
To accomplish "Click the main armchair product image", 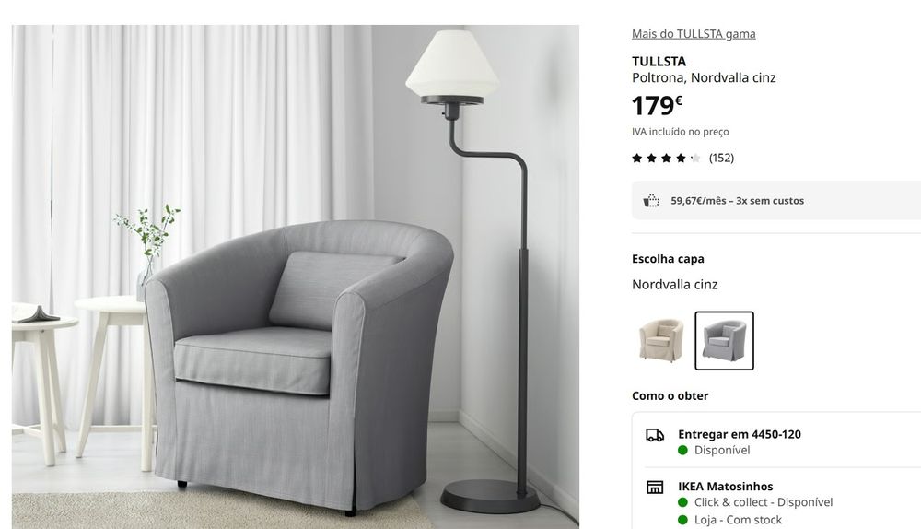I will pos(296,276).
